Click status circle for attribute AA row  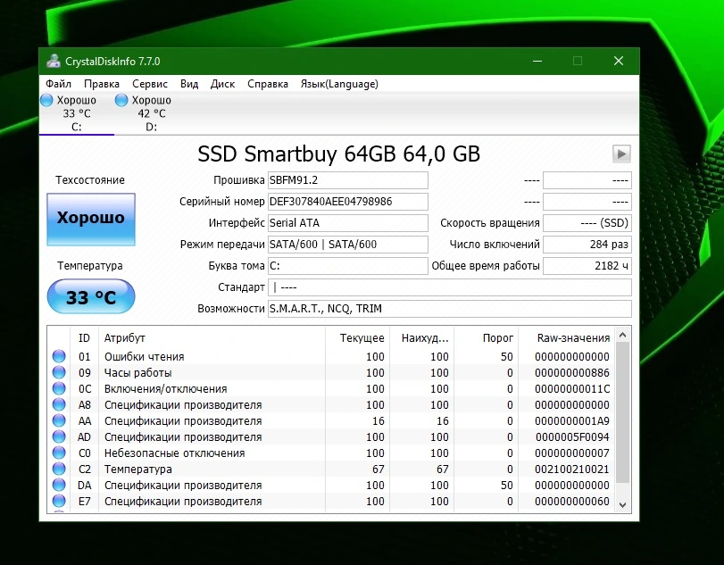click(x=59, y=421)
